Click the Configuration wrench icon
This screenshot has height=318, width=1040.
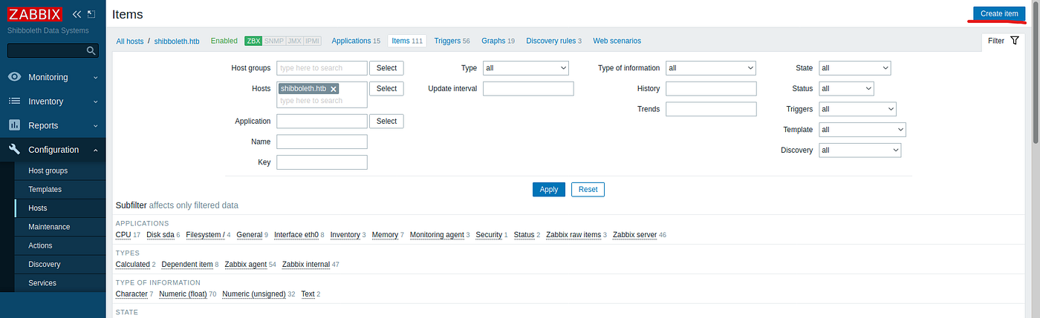14,150
